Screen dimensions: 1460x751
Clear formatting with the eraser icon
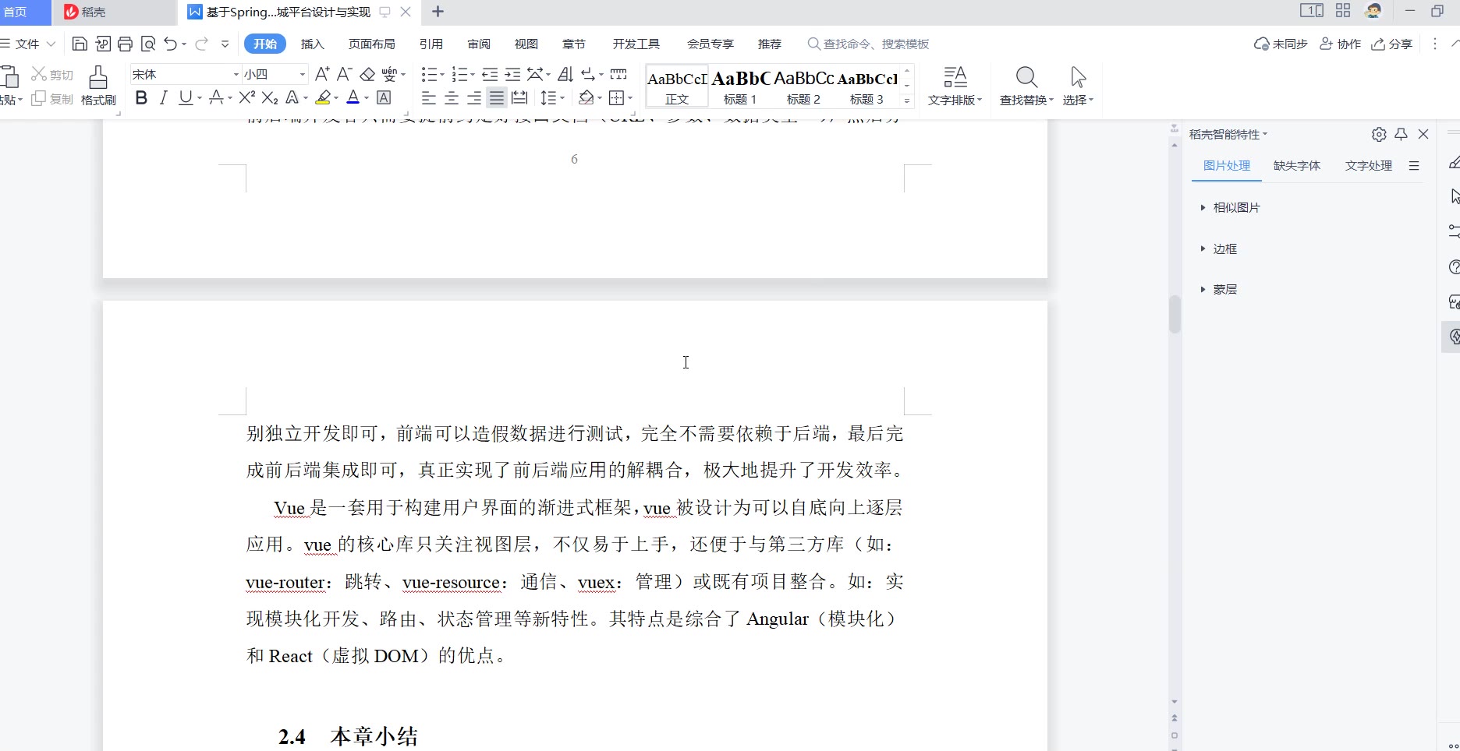(367, 74)
